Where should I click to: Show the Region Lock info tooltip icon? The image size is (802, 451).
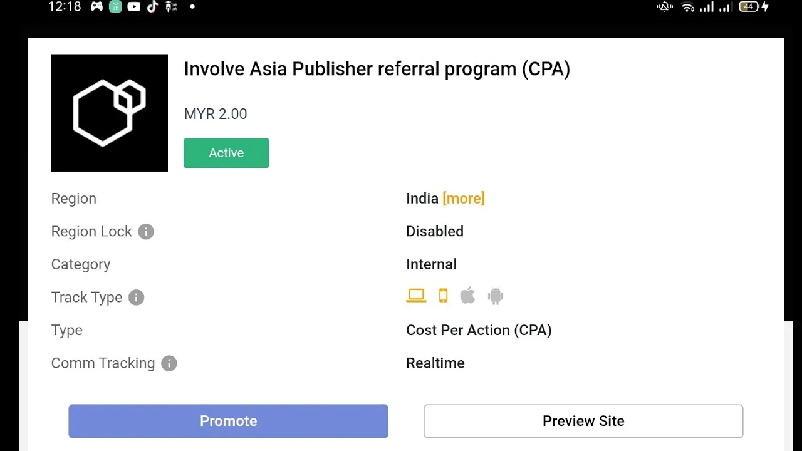tap(146, 232)
